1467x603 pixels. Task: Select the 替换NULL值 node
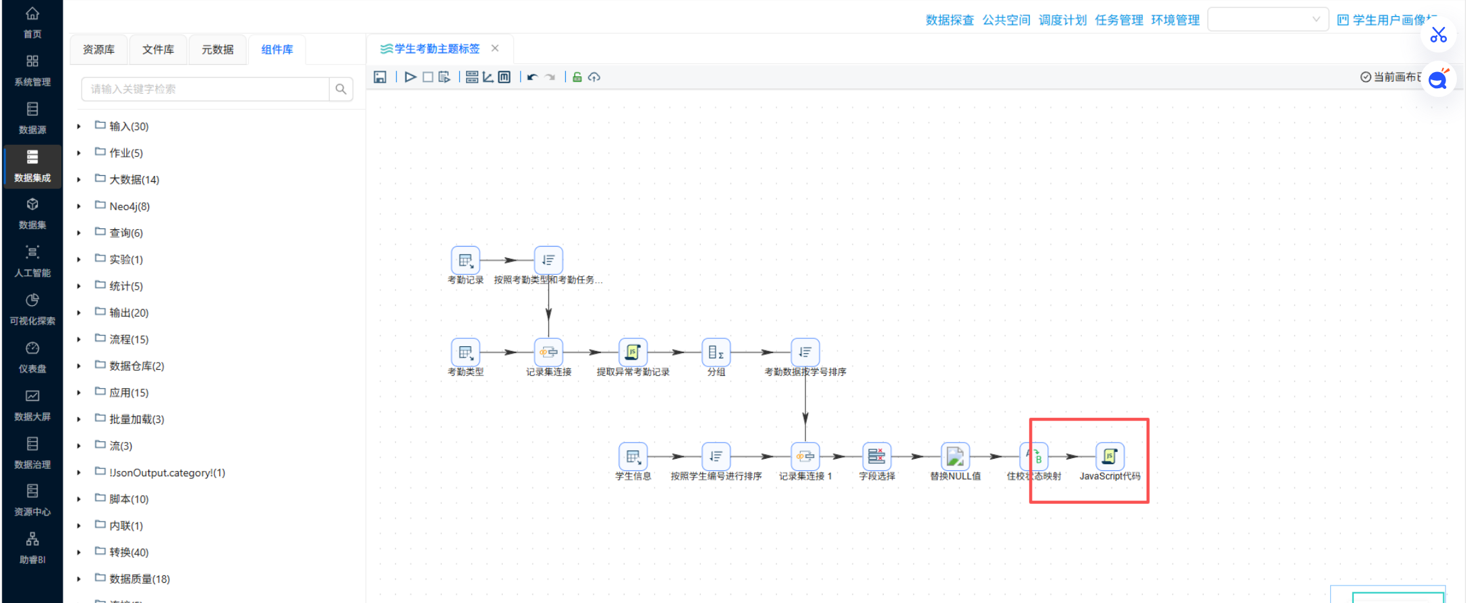tap(955, 456)
